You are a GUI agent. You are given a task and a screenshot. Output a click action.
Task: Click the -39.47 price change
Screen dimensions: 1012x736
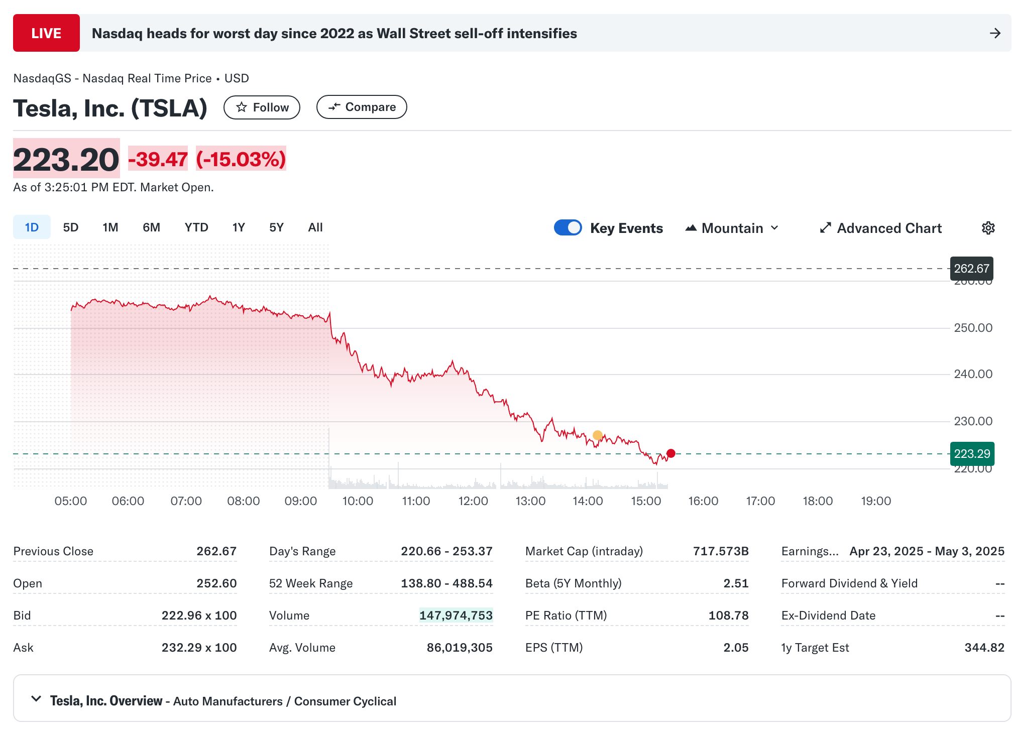[158, 159]
